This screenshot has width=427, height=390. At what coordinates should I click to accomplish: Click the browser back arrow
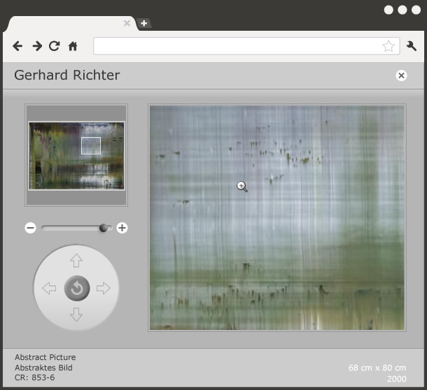[x=17, y=46]
